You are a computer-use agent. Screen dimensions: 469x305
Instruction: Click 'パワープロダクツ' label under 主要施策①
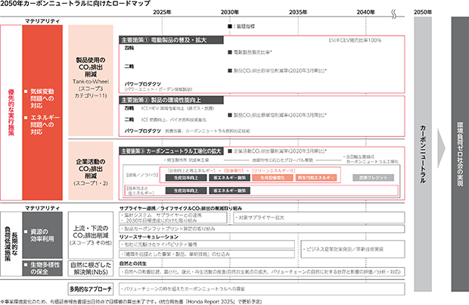click(x=143, y=84)
